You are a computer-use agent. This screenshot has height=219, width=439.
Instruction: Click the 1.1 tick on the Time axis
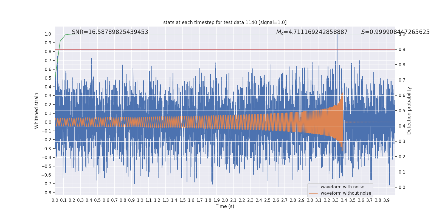148,200
